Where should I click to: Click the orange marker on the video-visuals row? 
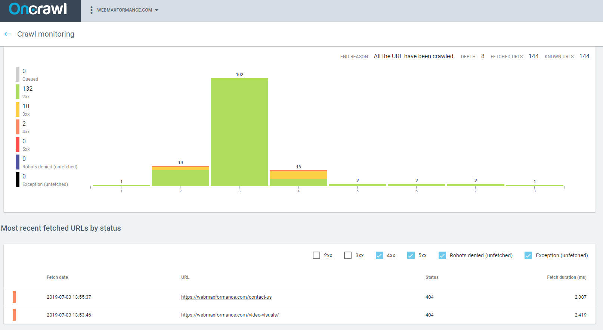tap(14, 315)
